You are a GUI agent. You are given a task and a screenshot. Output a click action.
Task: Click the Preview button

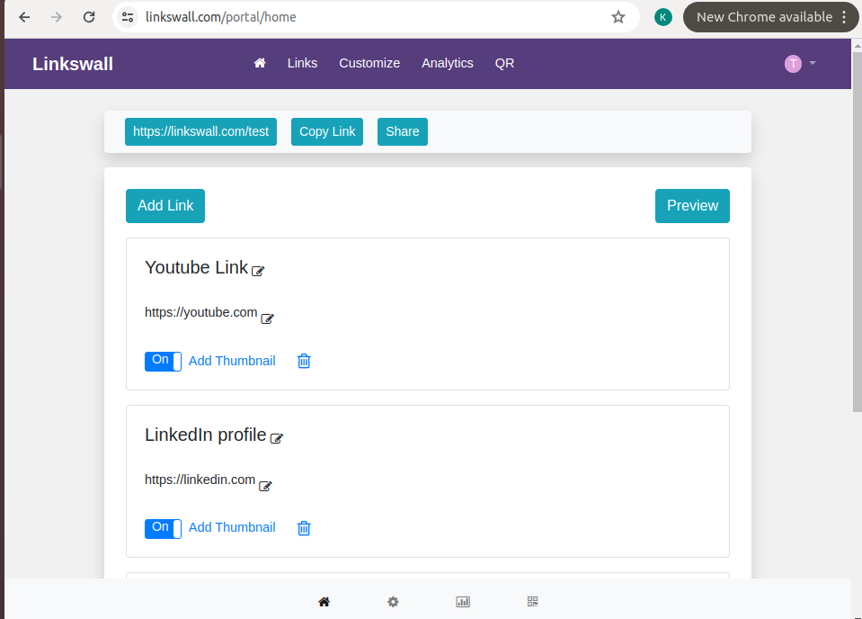(692, 206)
